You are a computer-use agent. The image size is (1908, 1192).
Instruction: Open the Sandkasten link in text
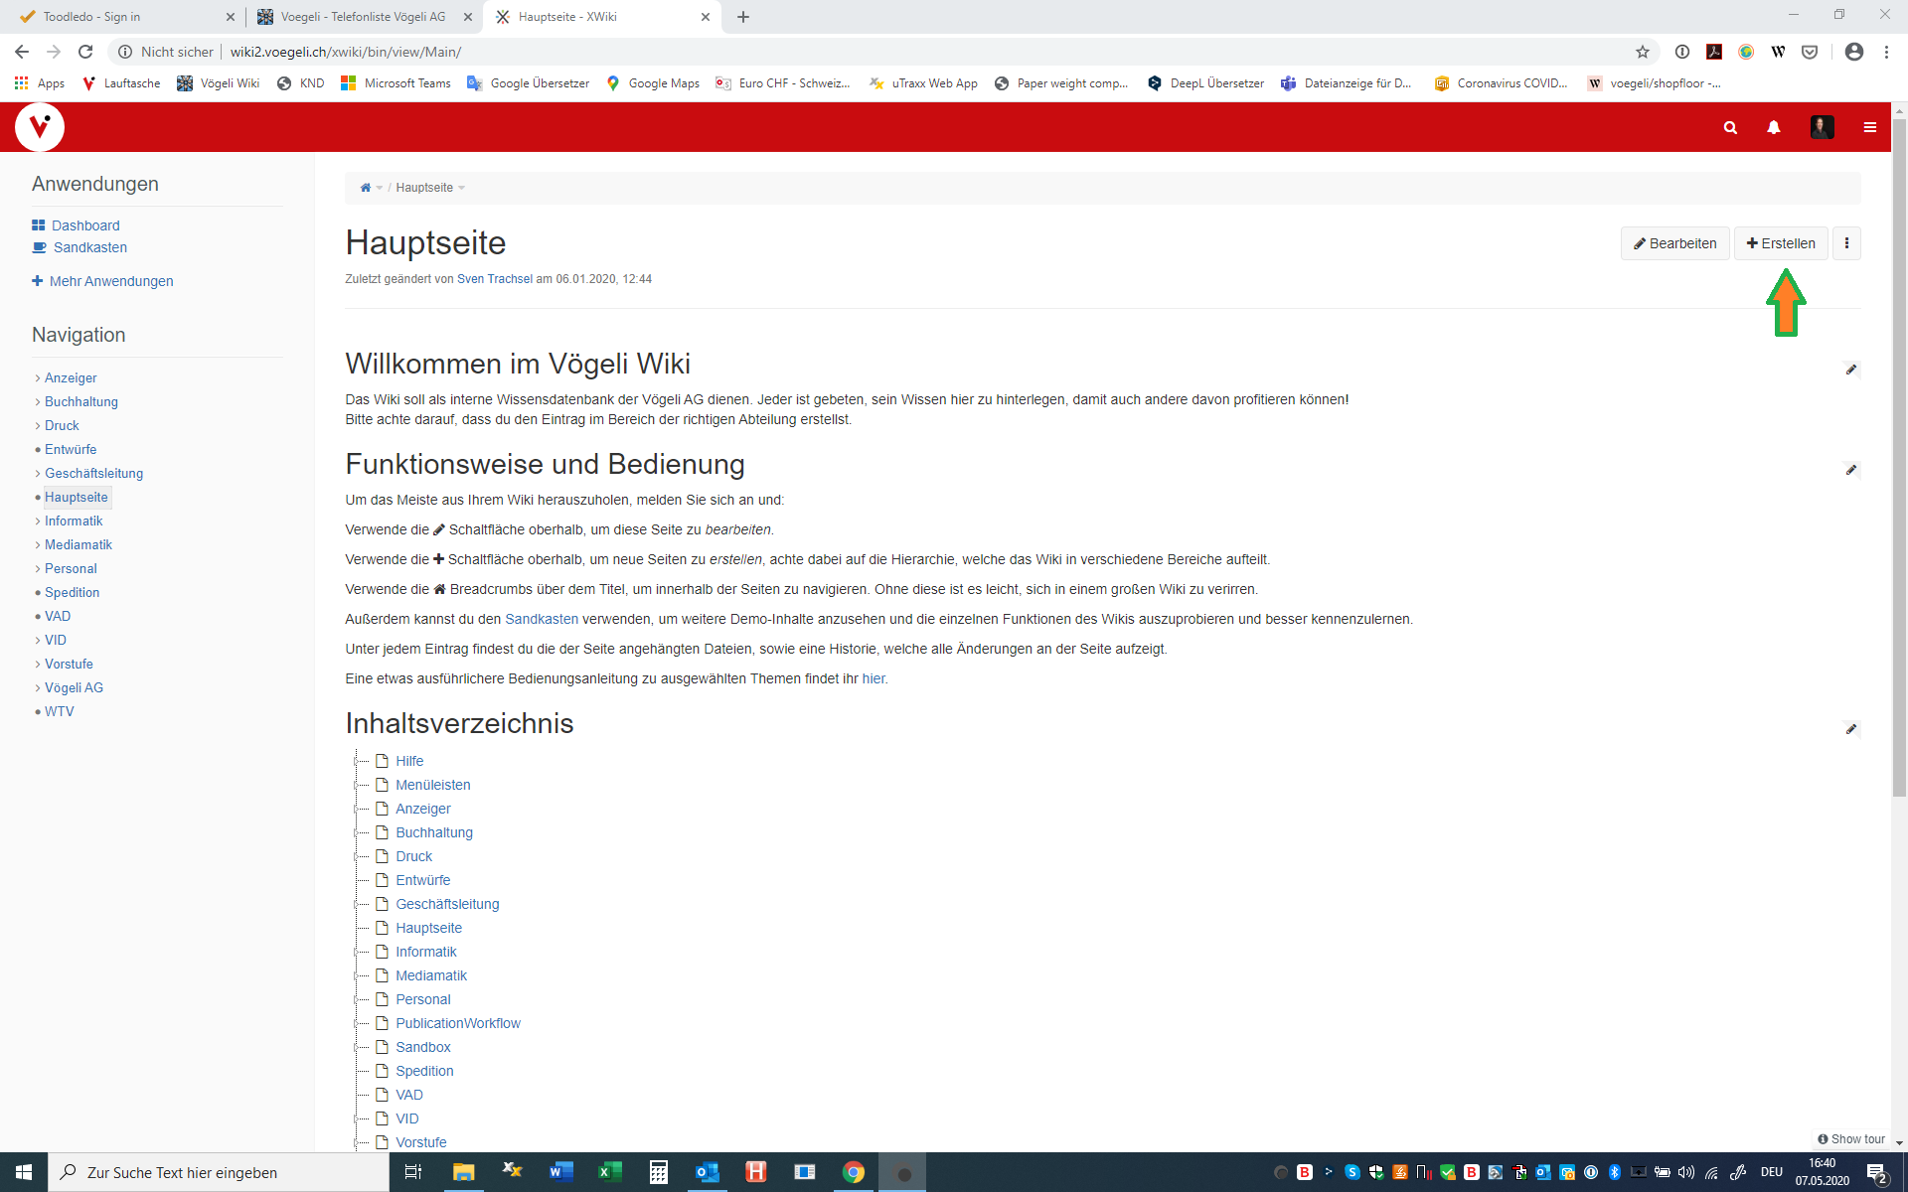[541, 619]
